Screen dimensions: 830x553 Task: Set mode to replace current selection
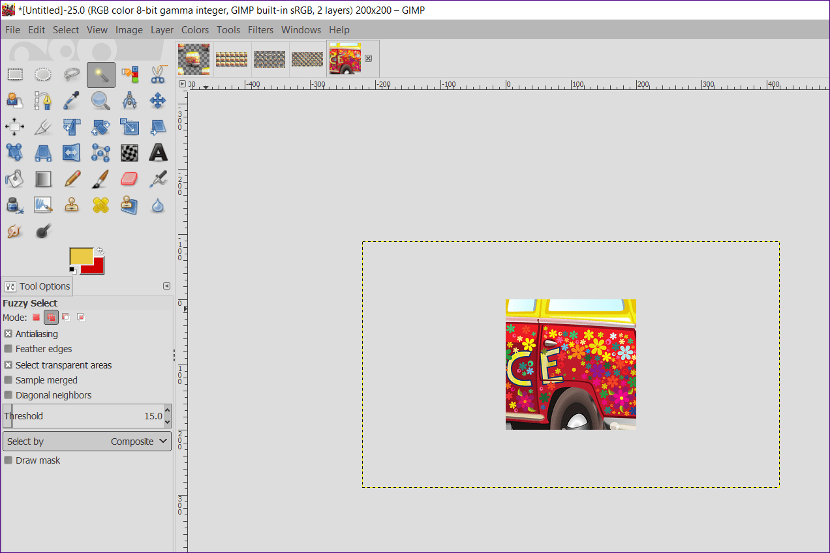coord(37,318)
